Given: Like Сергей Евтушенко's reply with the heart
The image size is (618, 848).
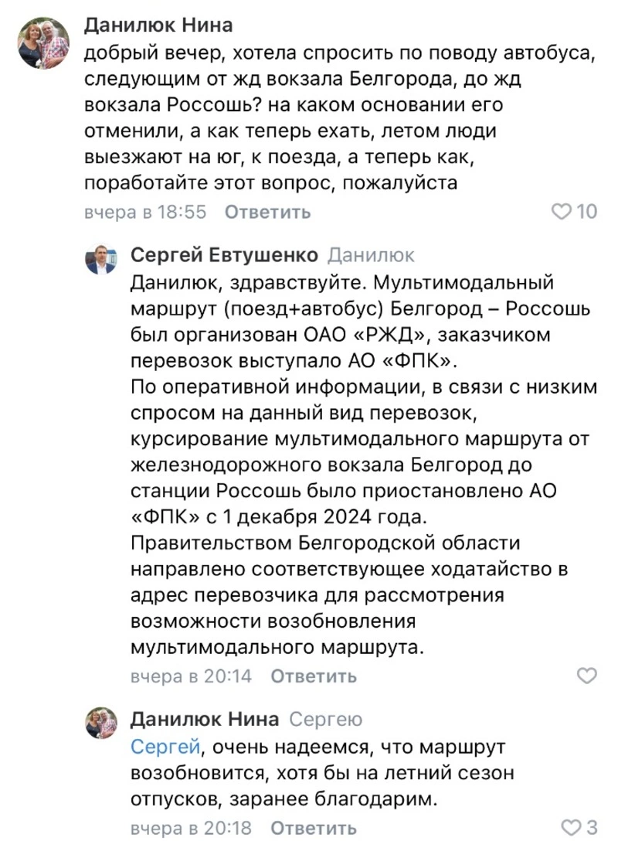Looking at the screenshot, I should (x=586, y=676).
